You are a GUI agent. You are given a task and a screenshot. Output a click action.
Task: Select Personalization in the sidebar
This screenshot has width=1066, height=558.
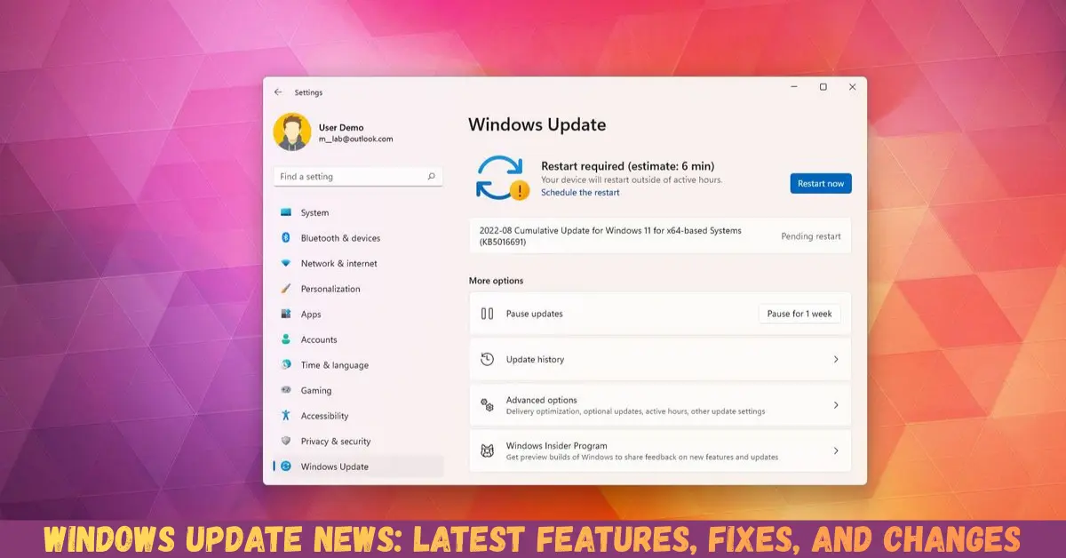pos(358,289)
